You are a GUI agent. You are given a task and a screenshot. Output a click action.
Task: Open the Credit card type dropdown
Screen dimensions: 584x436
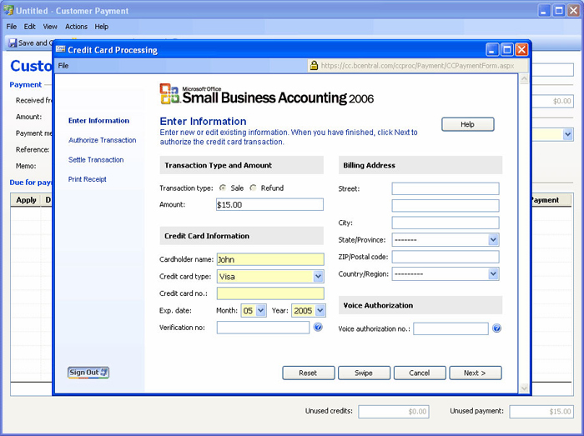(x=318, y=277)
